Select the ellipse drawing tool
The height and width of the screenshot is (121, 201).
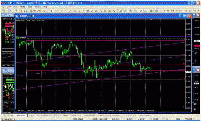point(88,11)
